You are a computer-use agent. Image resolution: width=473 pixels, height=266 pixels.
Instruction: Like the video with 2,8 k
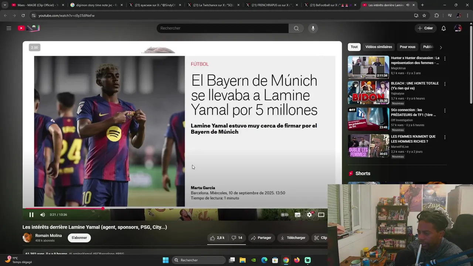[217, 238]
